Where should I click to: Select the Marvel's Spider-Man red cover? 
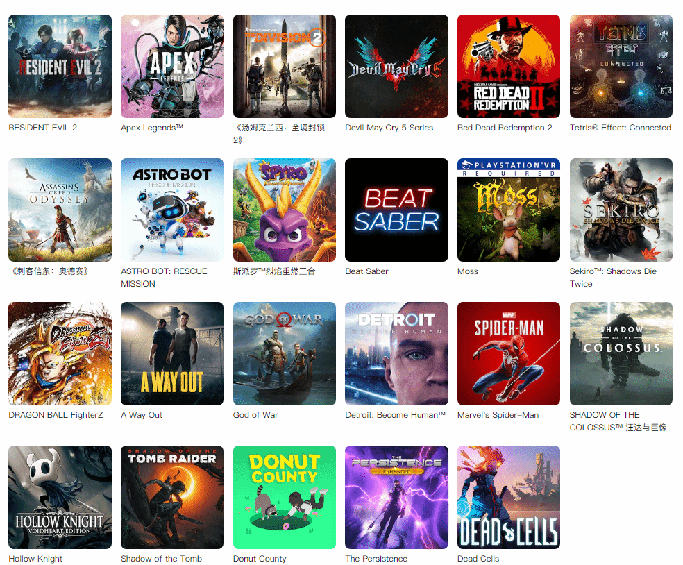[508, 354]
